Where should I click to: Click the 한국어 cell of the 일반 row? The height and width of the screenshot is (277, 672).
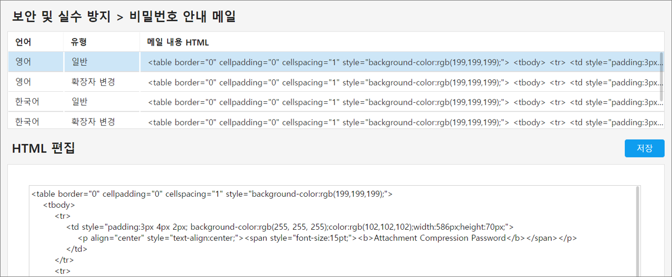click(27, 102)
